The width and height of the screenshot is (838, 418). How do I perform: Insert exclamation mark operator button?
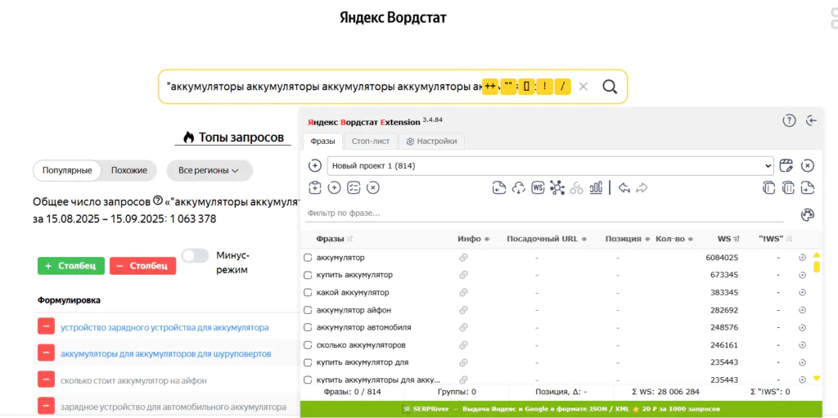coord(544,87)
